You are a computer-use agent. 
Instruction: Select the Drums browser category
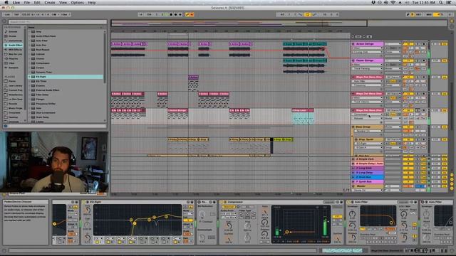tap(12, 36)
